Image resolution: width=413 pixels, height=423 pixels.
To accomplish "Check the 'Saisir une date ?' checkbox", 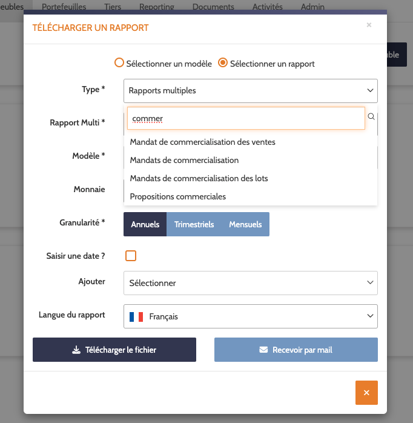I will pos(131,256).
